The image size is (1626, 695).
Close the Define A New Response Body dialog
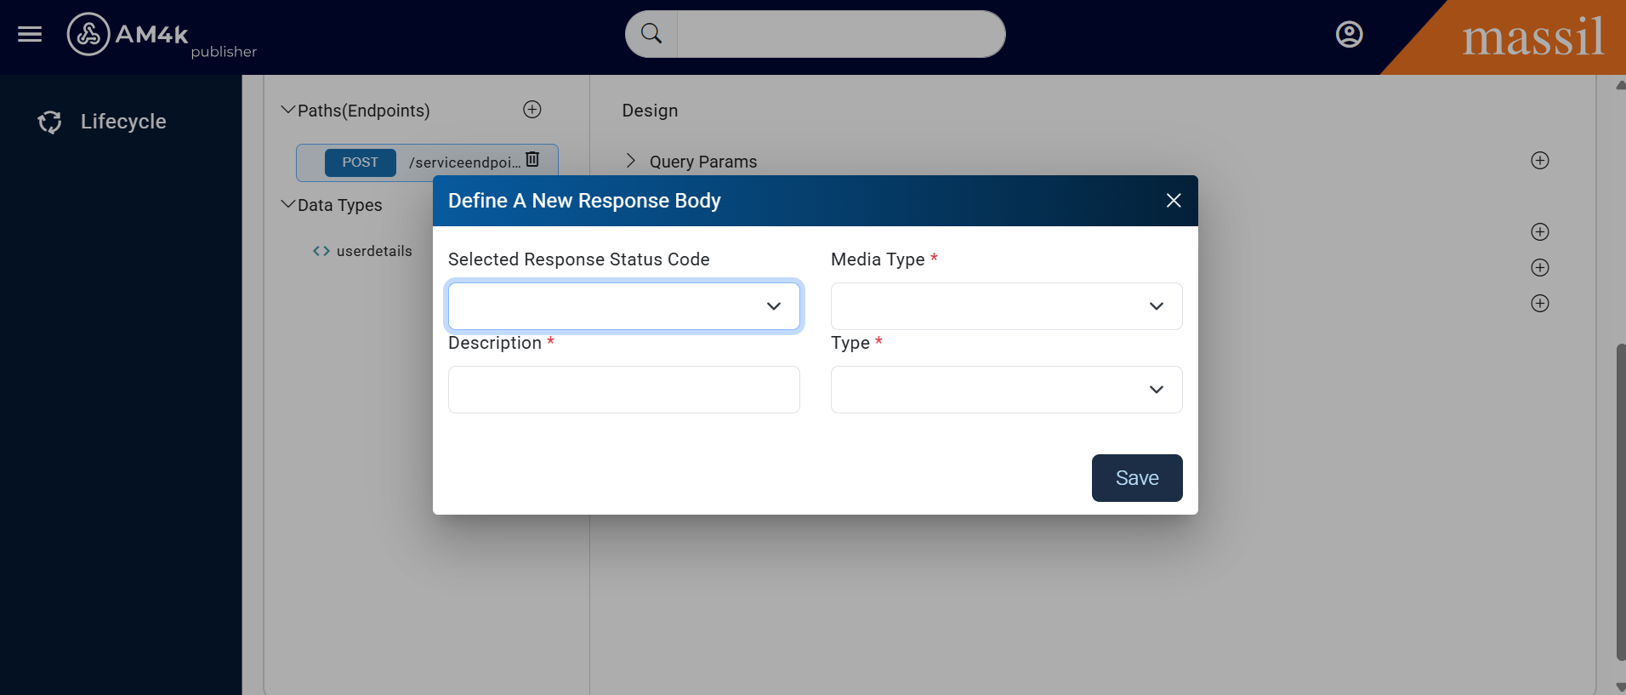[x=1174, y=201]
